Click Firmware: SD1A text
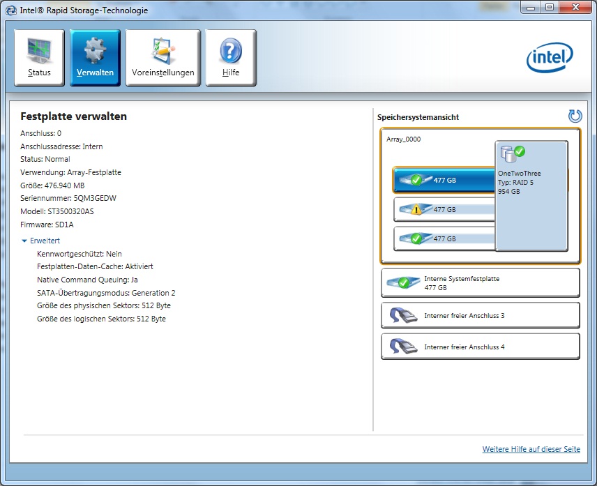597x486 pixels. pyautogui.click(x=47, y=225)
